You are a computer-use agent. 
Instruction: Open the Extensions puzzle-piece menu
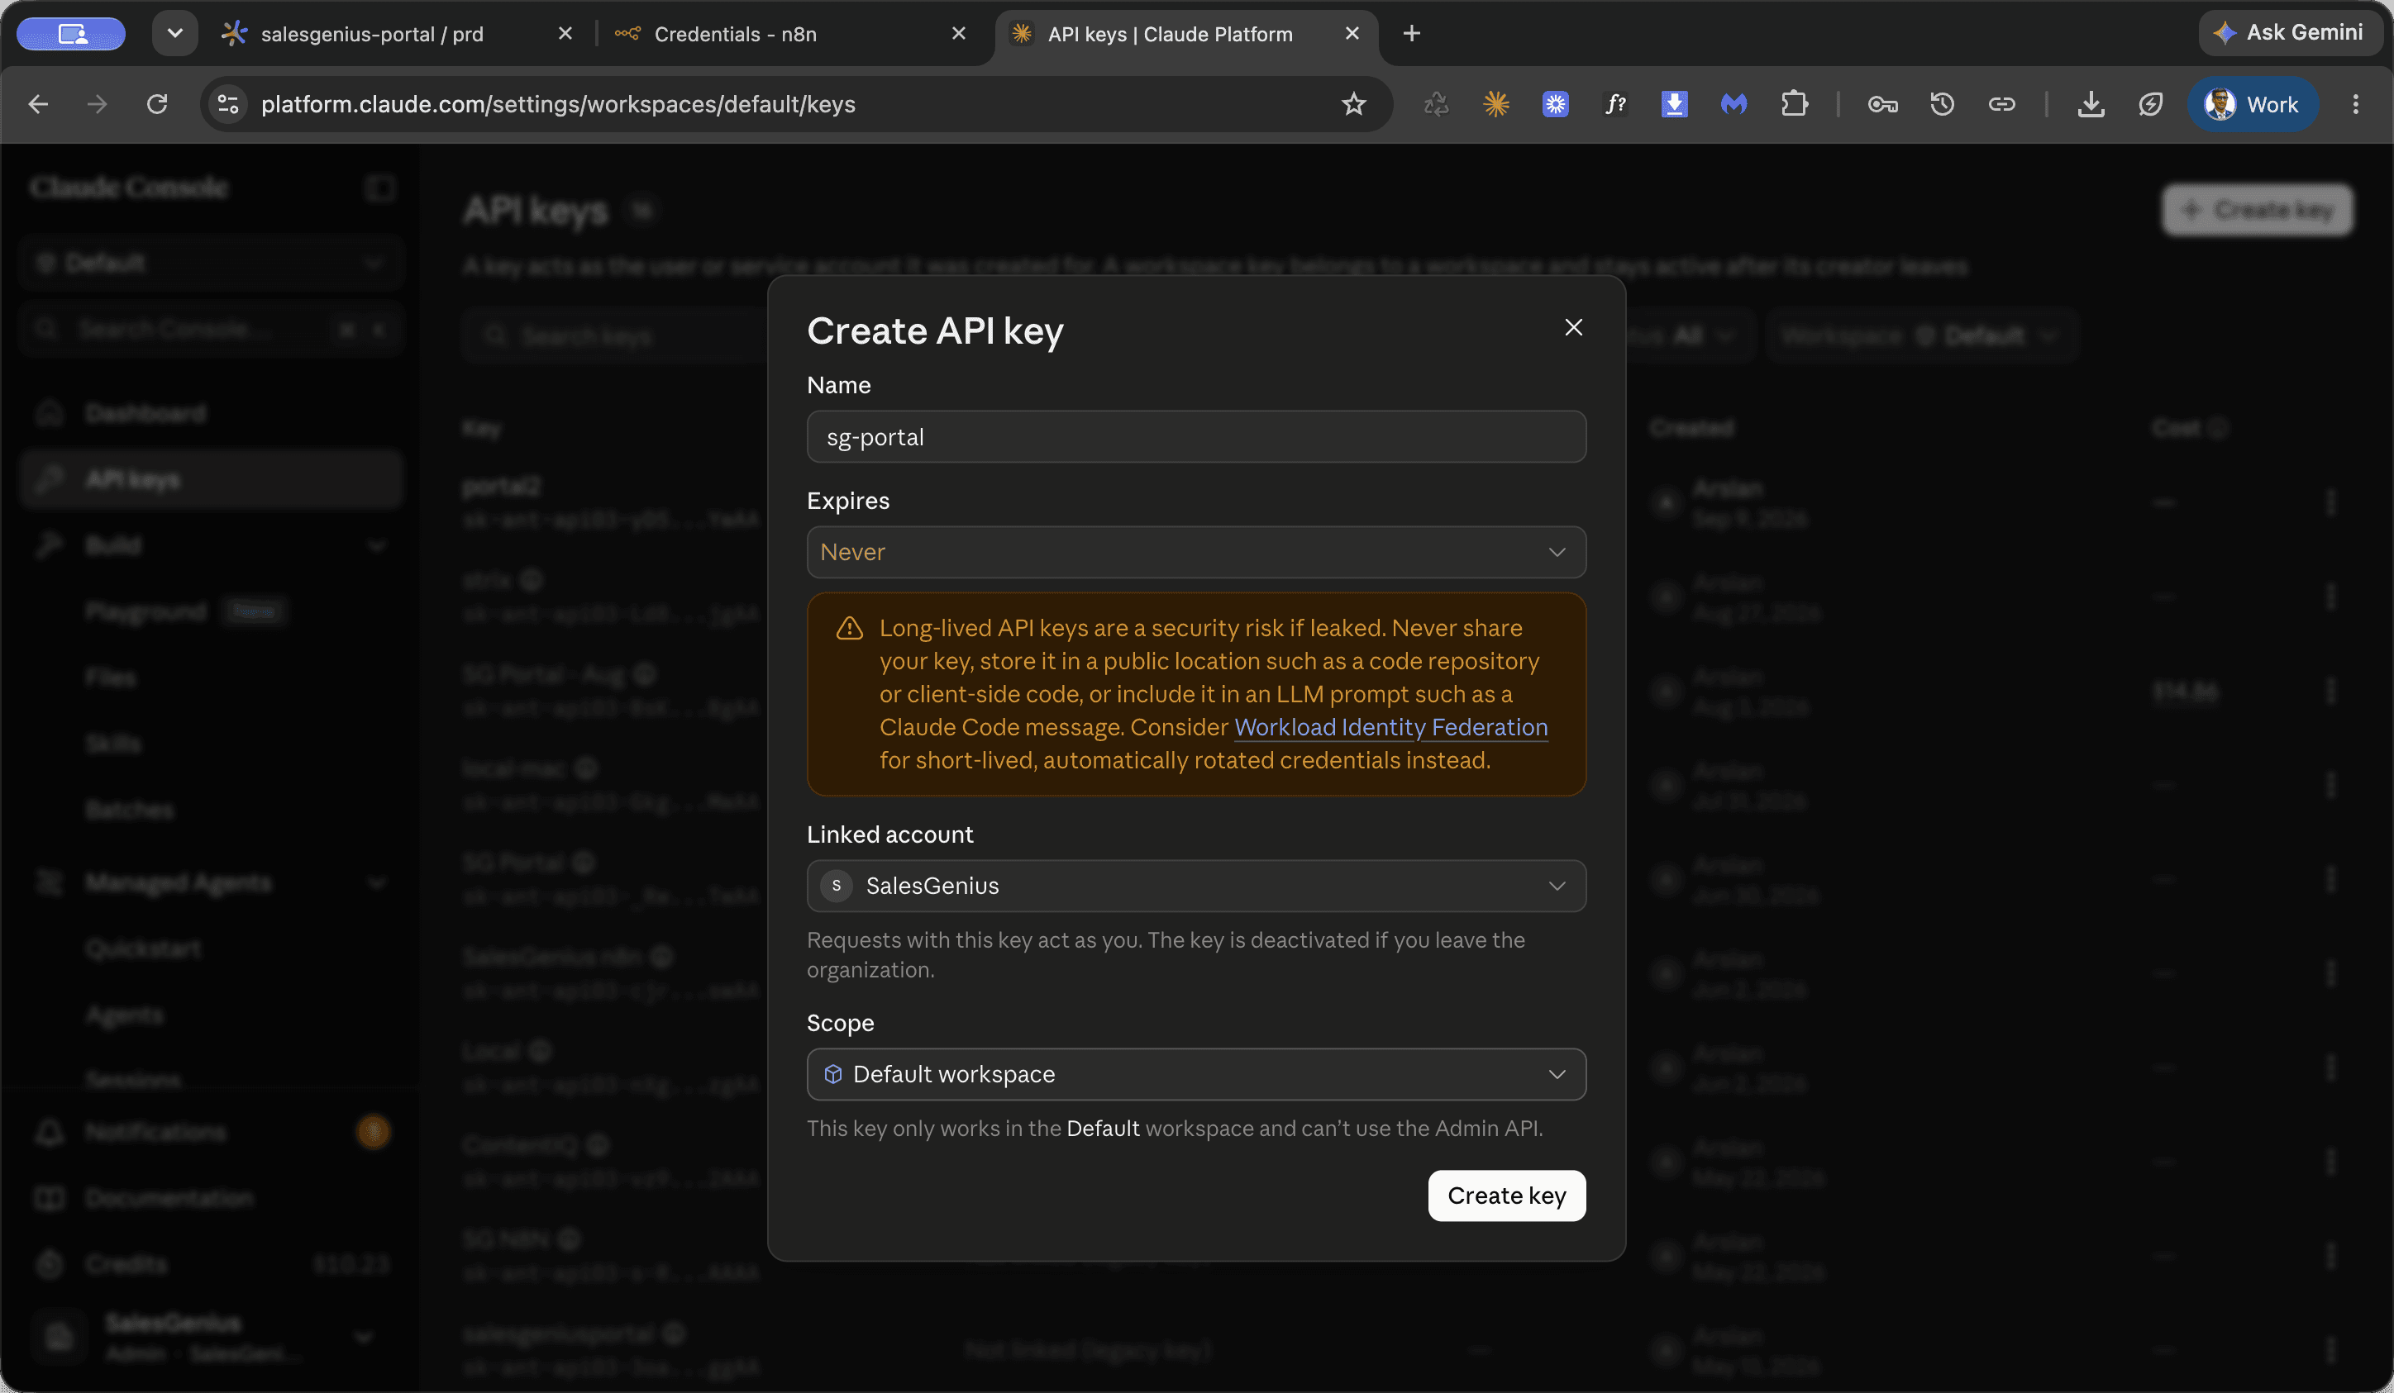(1794, 104)
